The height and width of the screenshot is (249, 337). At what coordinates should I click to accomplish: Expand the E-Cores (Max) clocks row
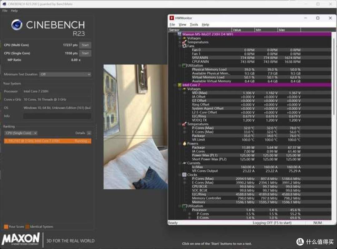coord(185,182)
